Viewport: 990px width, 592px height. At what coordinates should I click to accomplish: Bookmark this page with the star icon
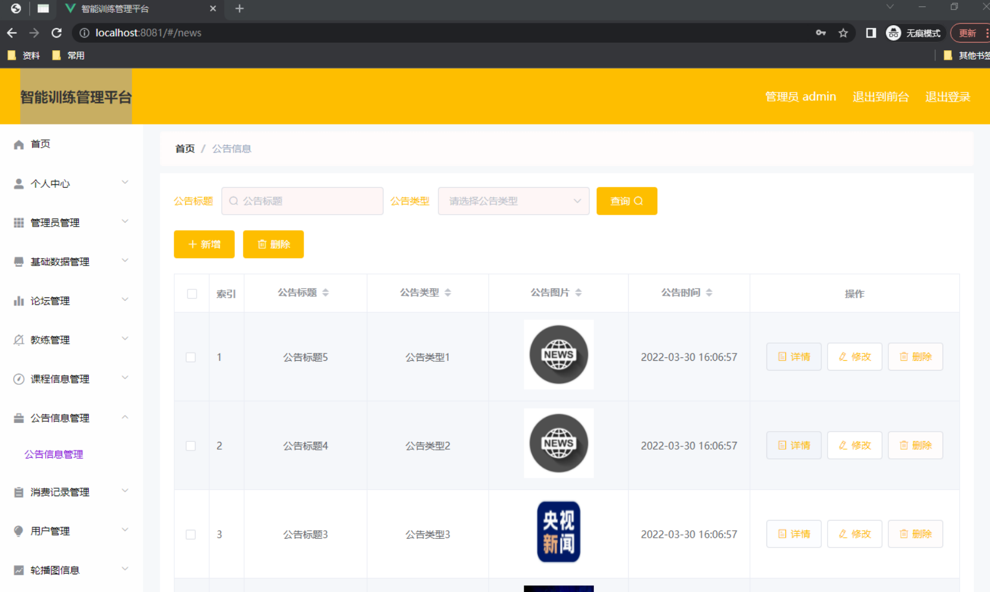click(843, 33)
